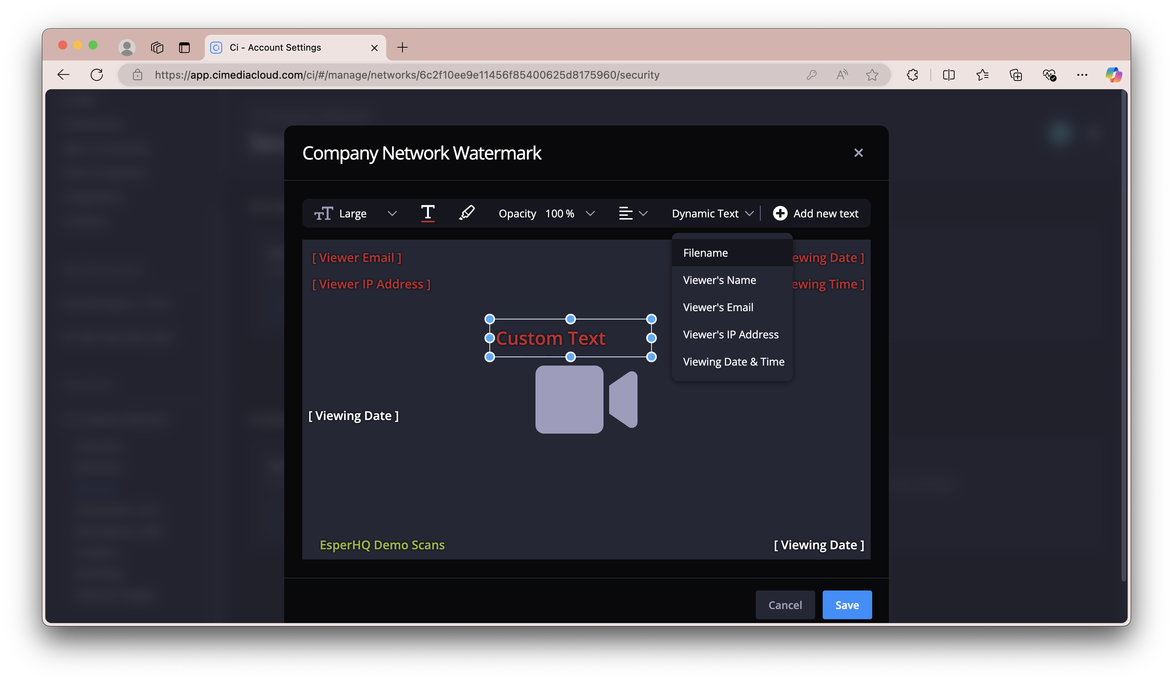Click the bottom-right handle of Custom Text box

pyautogui.click(x=651, y=357)
